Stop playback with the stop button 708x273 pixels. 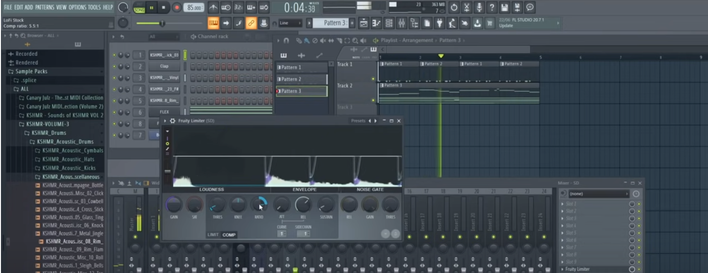[x=163, y=8]
